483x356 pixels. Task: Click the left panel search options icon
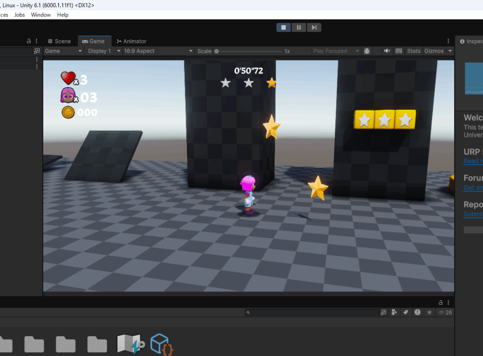[37, 51]
